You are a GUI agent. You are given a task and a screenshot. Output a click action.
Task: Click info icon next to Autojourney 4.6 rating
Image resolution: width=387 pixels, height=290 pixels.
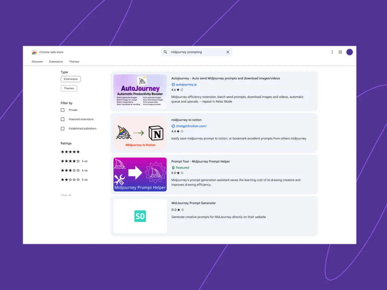pos(182,90)
